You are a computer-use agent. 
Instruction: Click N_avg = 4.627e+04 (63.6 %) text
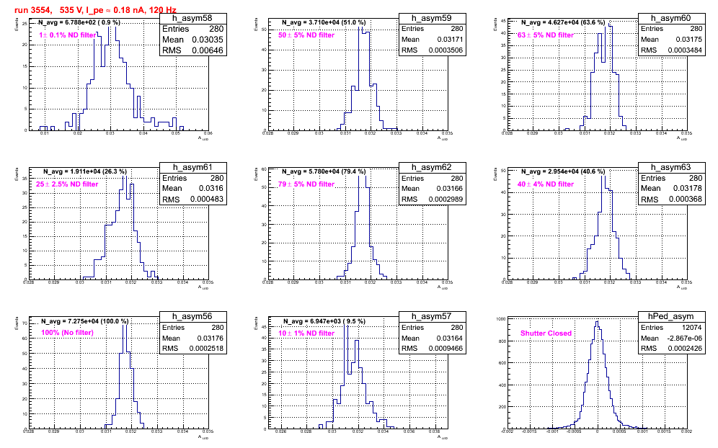tap(563, 22)
